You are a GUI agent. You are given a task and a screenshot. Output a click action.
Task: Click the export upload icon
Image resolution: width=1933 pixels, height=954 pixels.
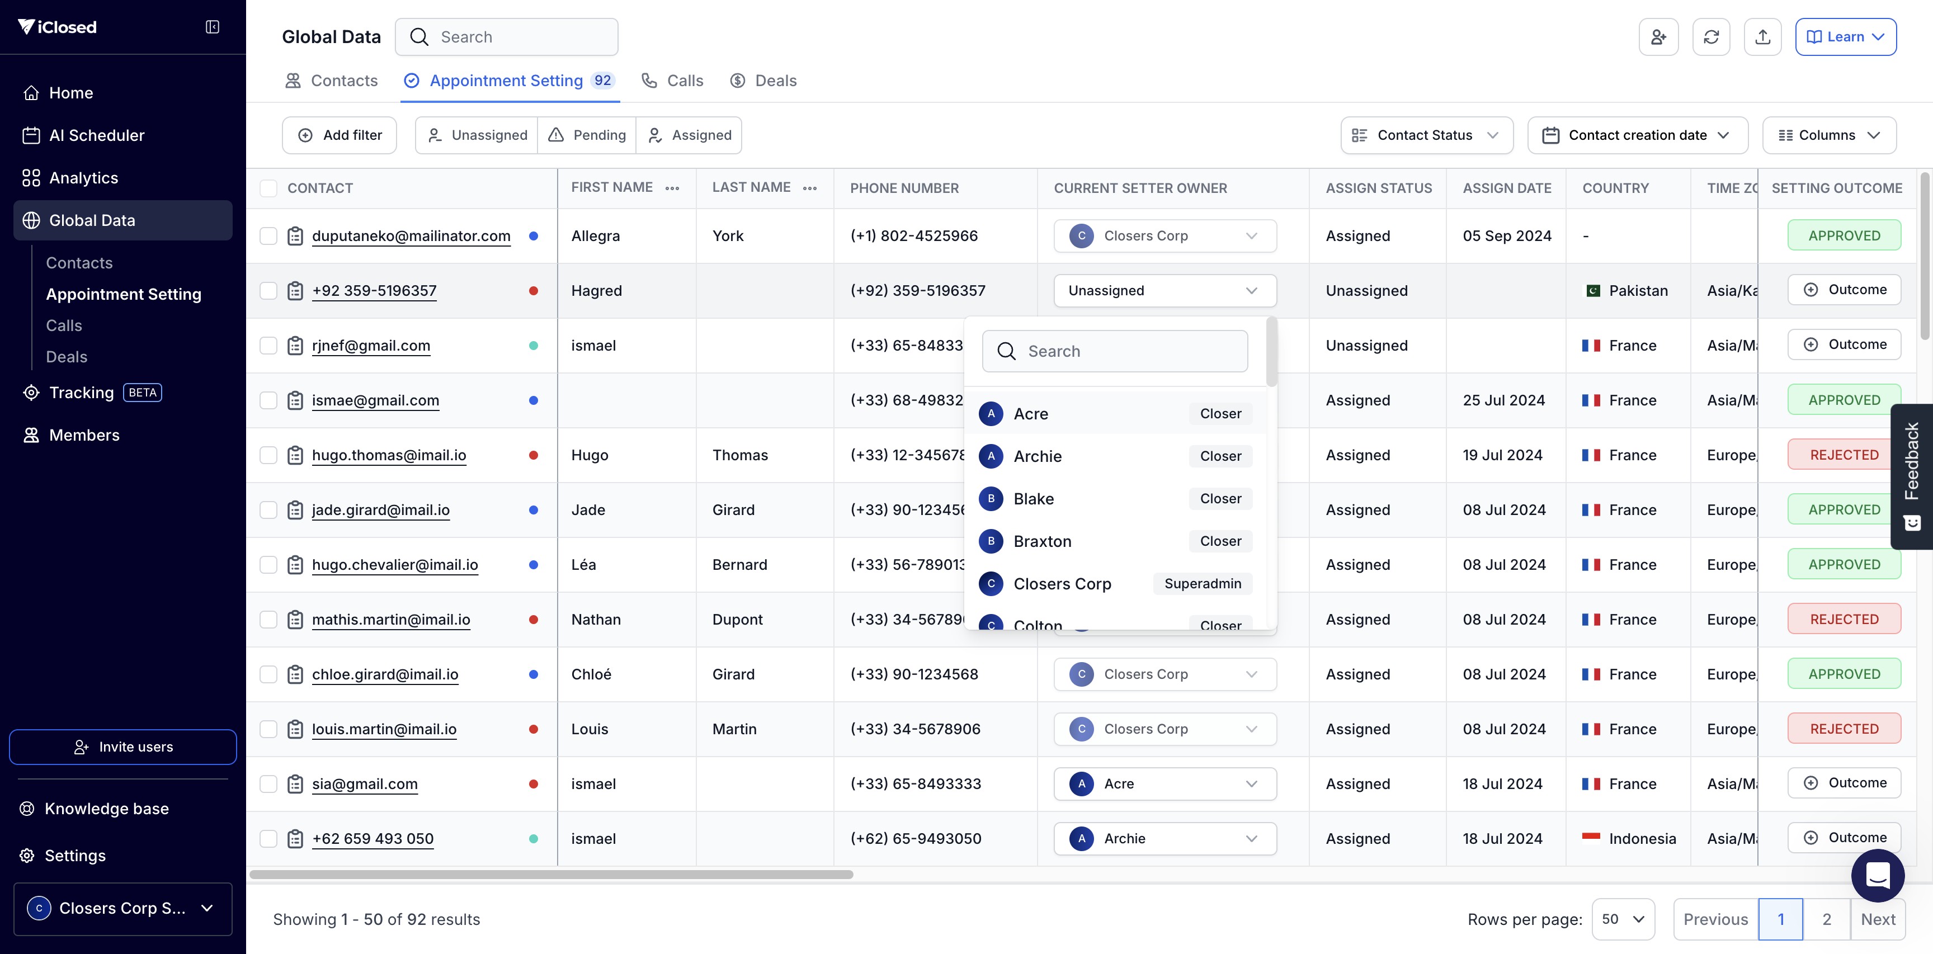point(1762,37)
